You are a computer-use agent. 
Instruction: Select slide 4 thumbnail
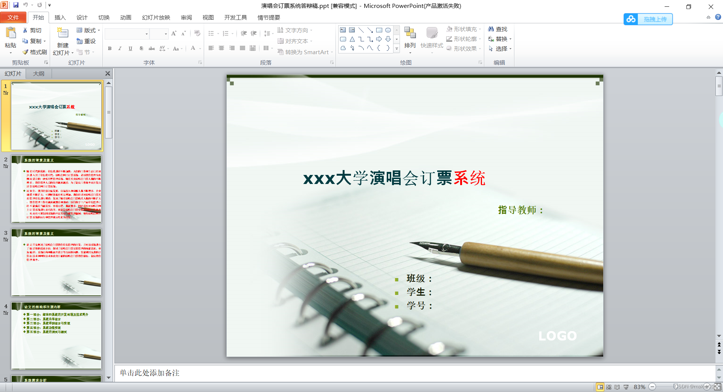(56, 336)
